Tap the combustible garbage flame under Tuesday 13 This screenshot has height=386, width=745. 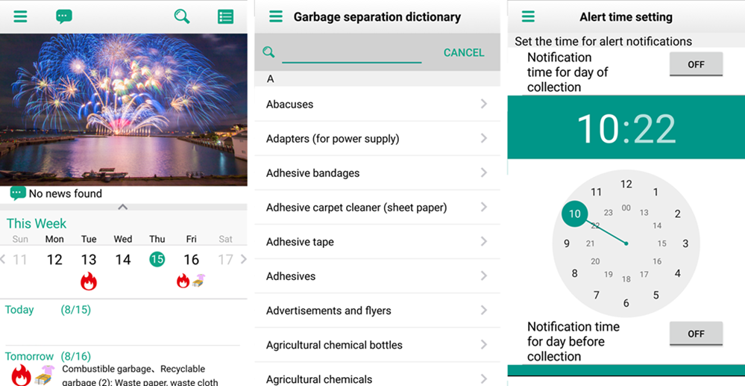[x=89, y=281]
